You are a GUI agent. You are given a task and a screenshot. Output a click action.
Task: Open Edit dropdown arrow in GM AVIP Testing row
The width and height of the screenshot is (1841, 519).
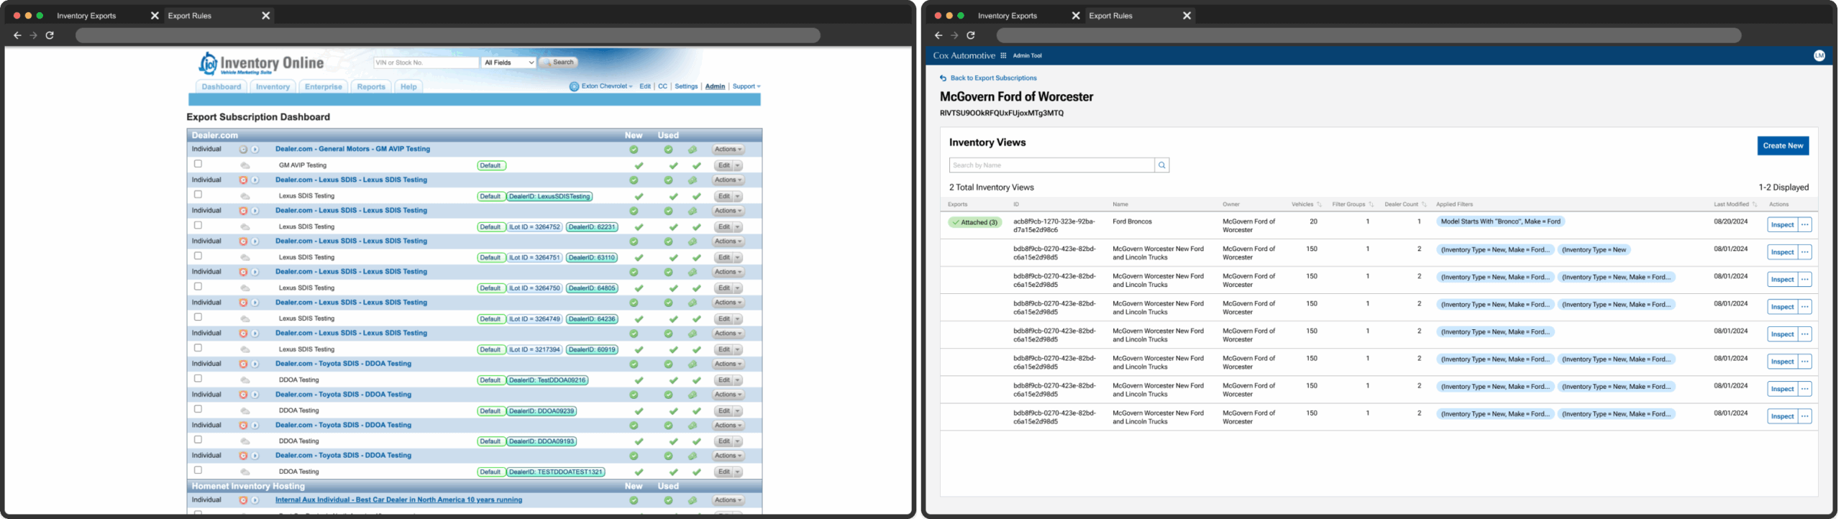[738, 166]
